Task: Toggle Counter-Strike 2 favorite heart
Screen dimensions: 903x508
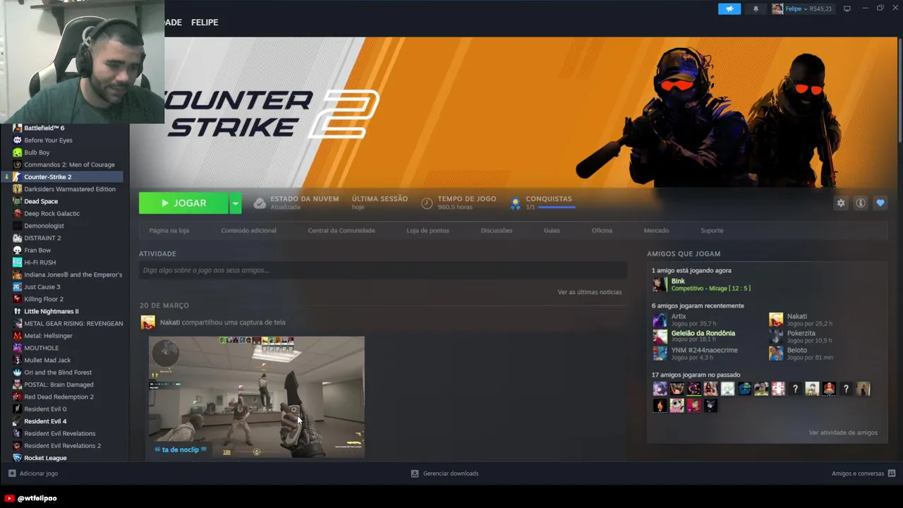Action: 880,203
